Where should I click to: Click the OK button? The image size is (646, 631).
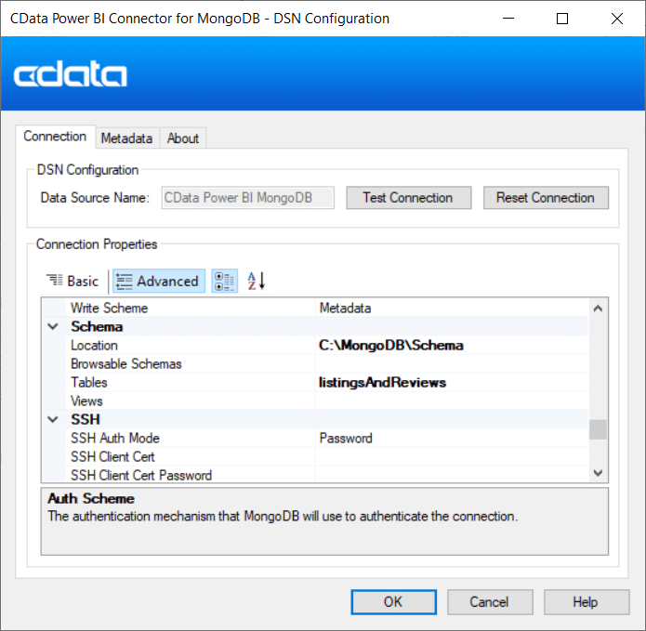393,602
